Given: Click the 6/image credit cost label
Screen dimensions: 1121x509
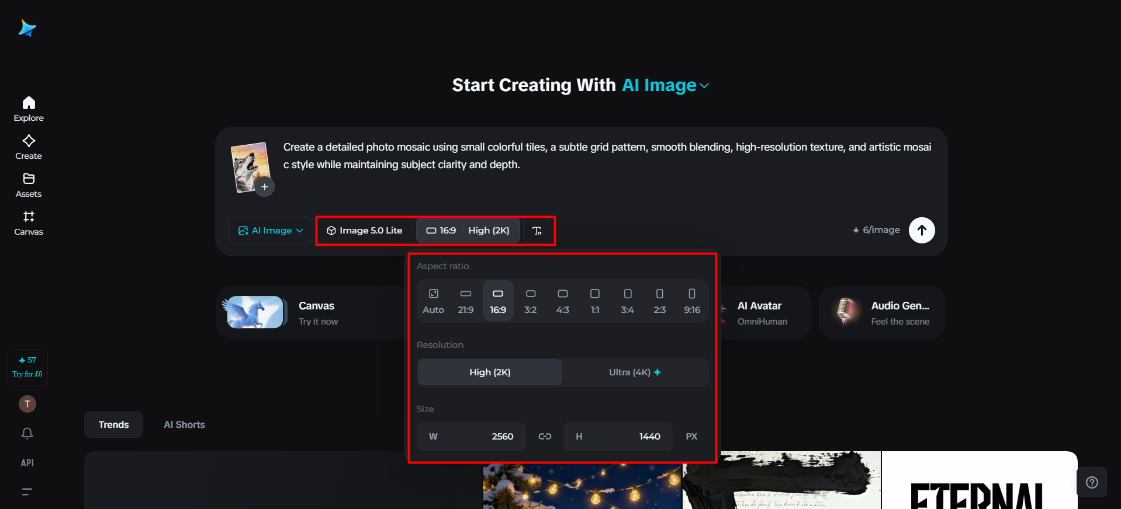Looking at the screenshot, I should pos(876,230).
